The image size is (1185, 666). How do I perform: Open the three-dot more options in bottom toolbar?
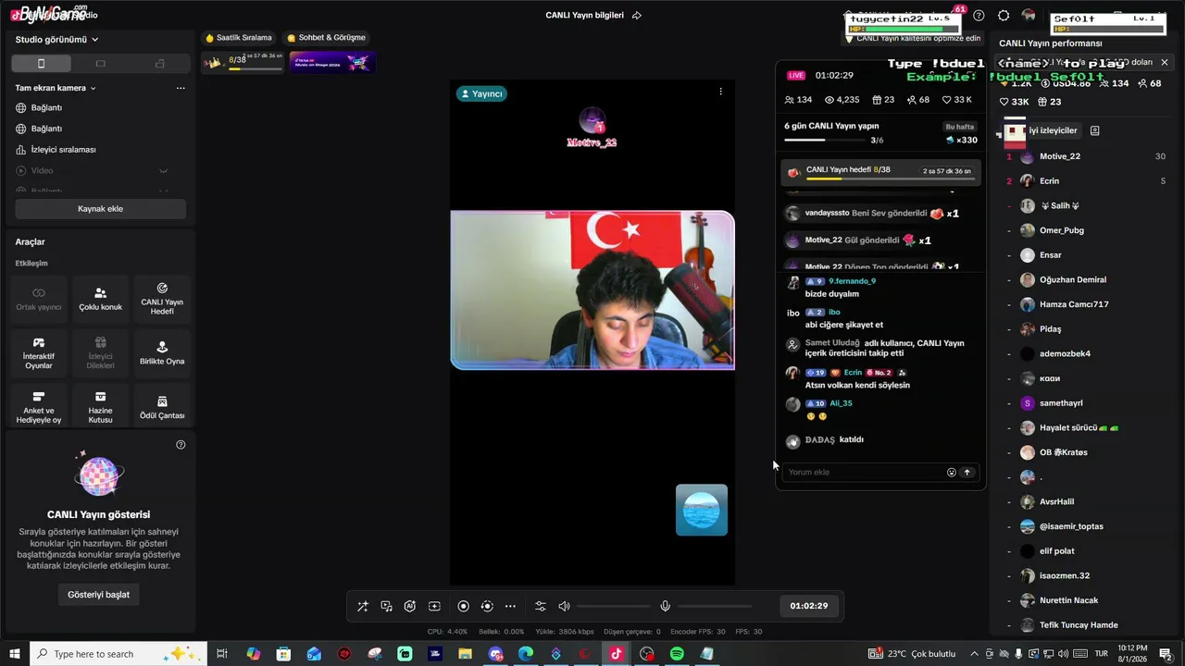pyautogui.click(x=510, y=606)
